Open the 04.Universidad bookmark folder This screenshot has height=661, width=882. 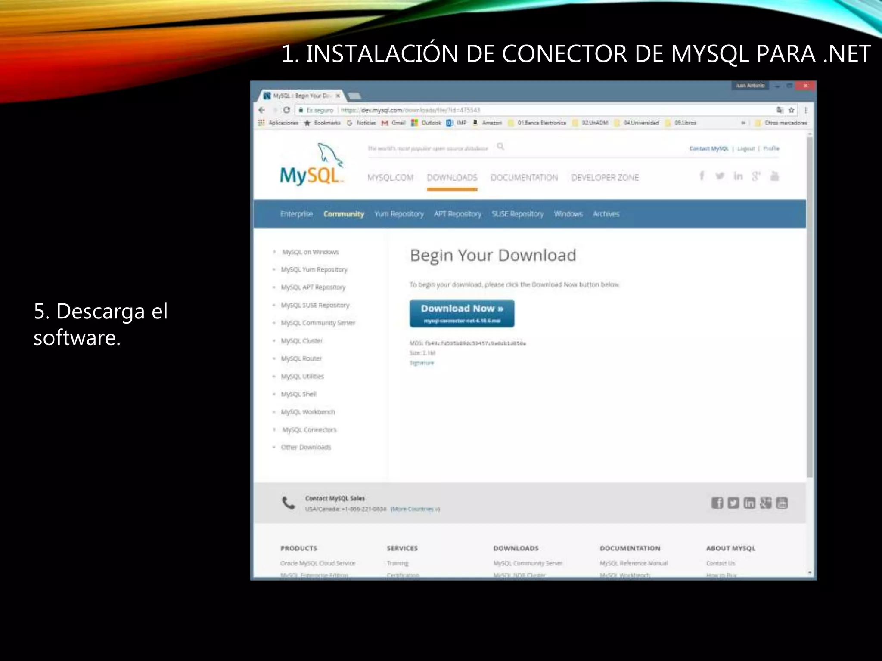[x=637, y=123]
